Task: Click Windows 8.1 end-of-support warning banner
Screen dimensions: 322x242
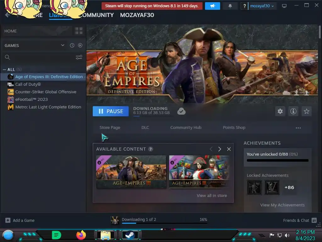Action: tap(152, 6)
